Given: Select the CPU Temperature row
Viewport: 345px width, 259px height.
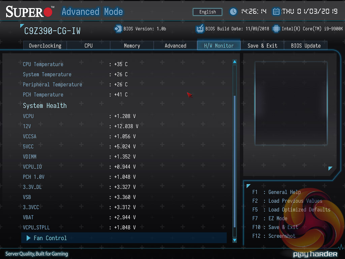Looking at the screenshot, I should click(124, 64).
